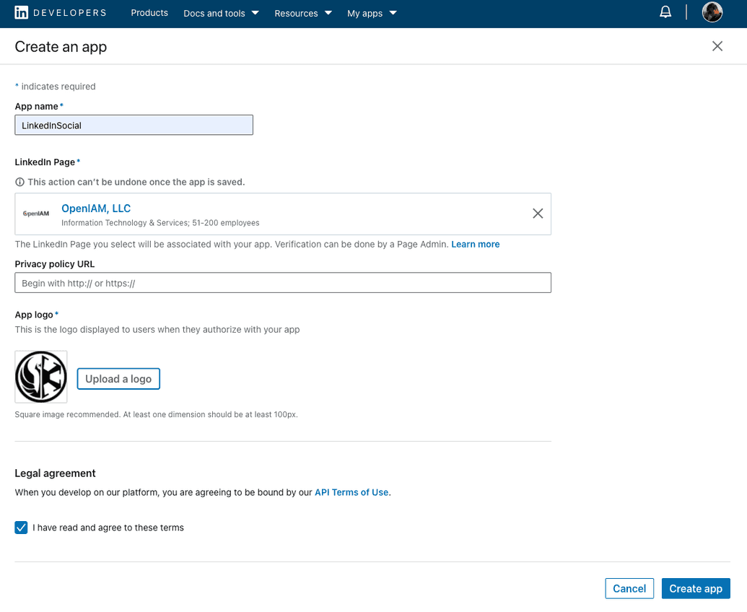Expand the My apps dropdown
This screenshot has width=747, height=612.
371,13
